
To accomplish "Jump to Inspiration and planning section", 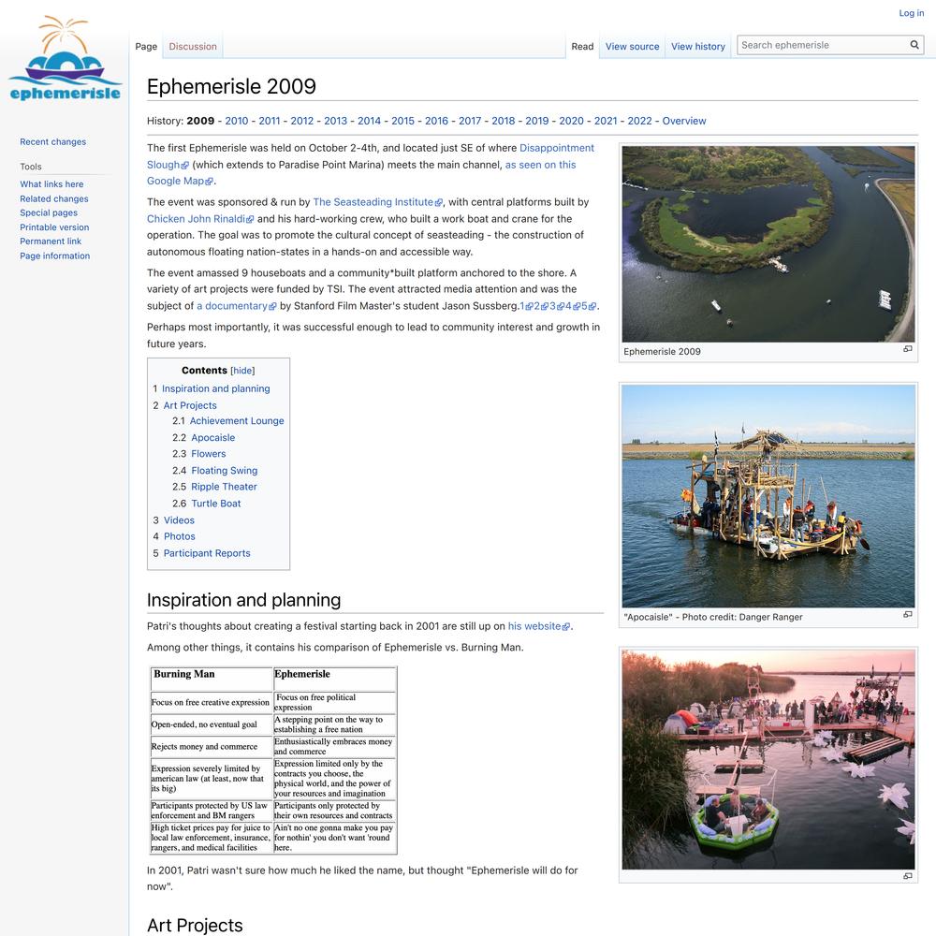I will click(x=215, y=388).
